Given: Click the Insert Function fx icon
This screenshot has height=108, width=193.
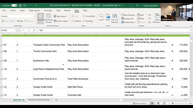Looking at the screenshot, I should [x=34, y=30].
